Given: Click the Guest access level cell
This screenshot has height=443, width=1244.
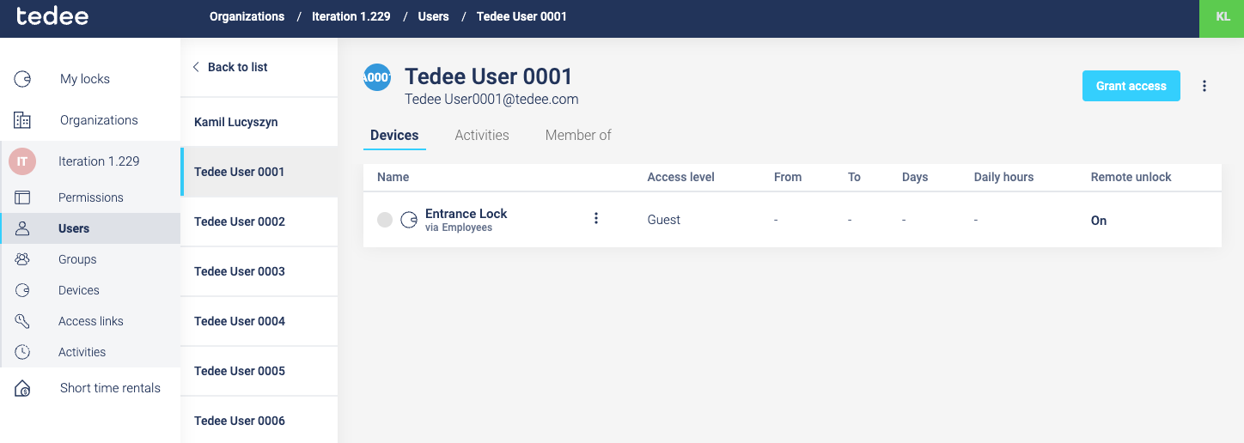Looking at the screenshot, I should click(x=664, y=220).
